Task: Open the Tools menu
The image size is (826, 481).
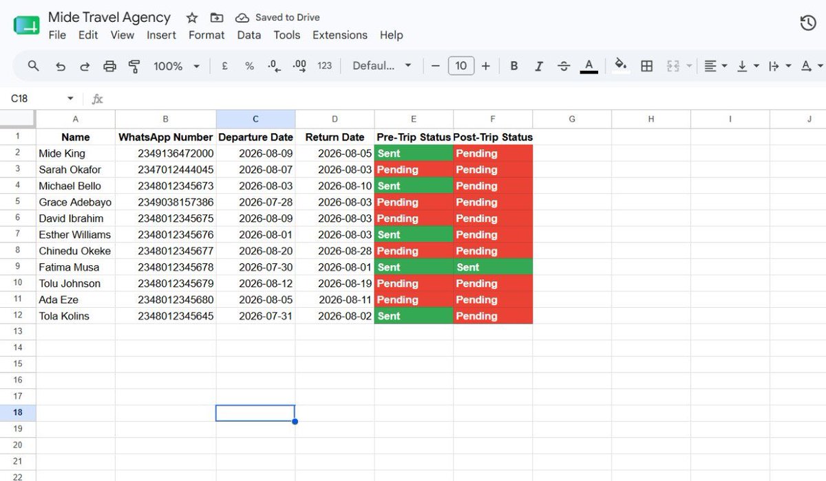Action: coord(287,35)
